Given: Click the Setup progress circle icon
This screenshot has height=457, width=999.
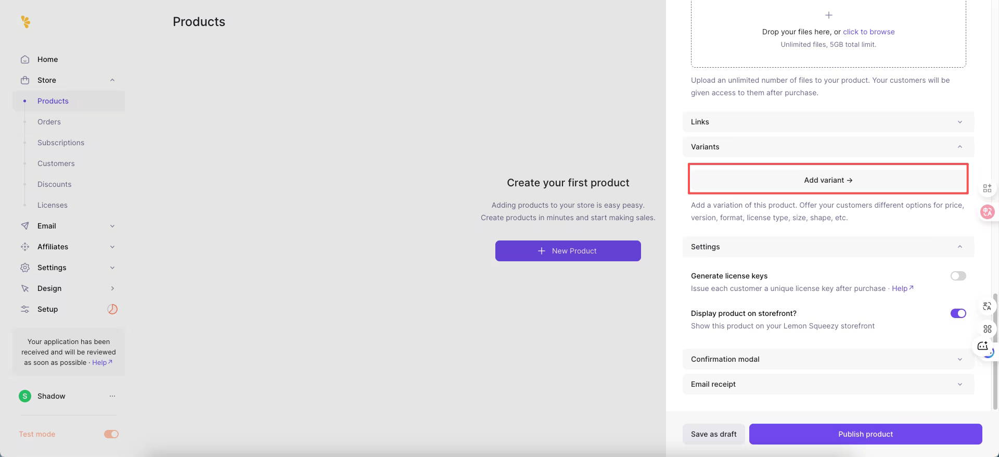Looking at the screenshot, I should tap(112, 309).
